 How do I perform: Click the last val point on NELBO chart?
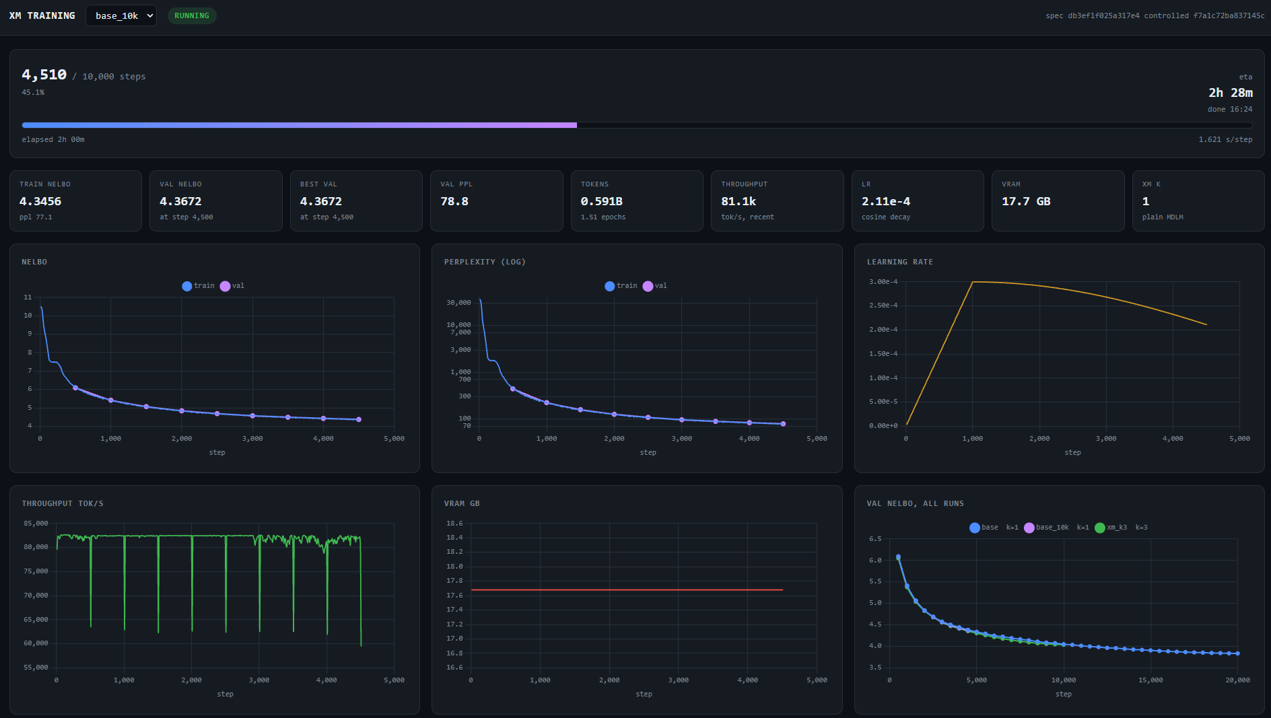[359, 419]
